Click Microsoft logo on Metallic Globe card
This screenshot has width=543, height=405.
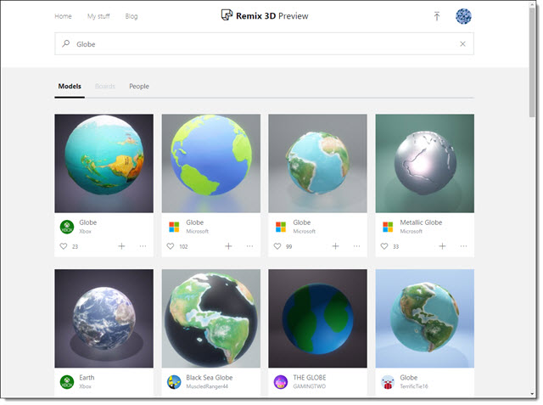(388, 227)
